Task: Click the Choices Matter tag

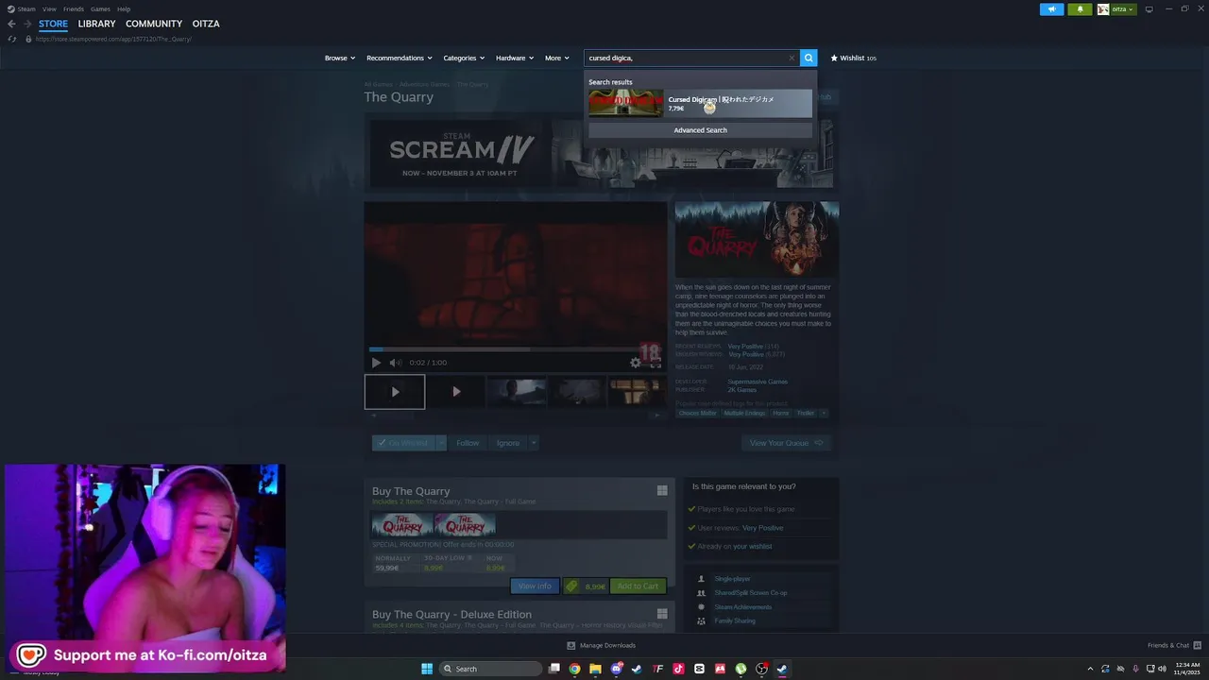Action: [x=698, y=413]
